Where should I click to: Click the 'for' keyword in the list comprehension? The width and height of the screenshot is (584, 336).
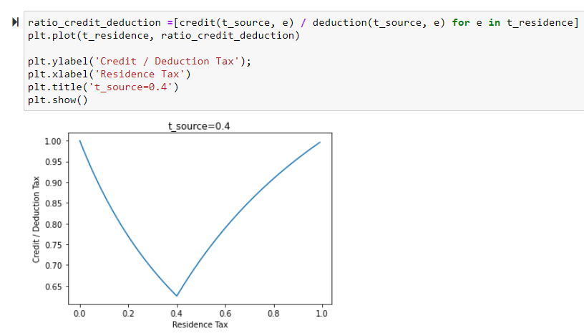pyautogui.click(x=461, y=23)
